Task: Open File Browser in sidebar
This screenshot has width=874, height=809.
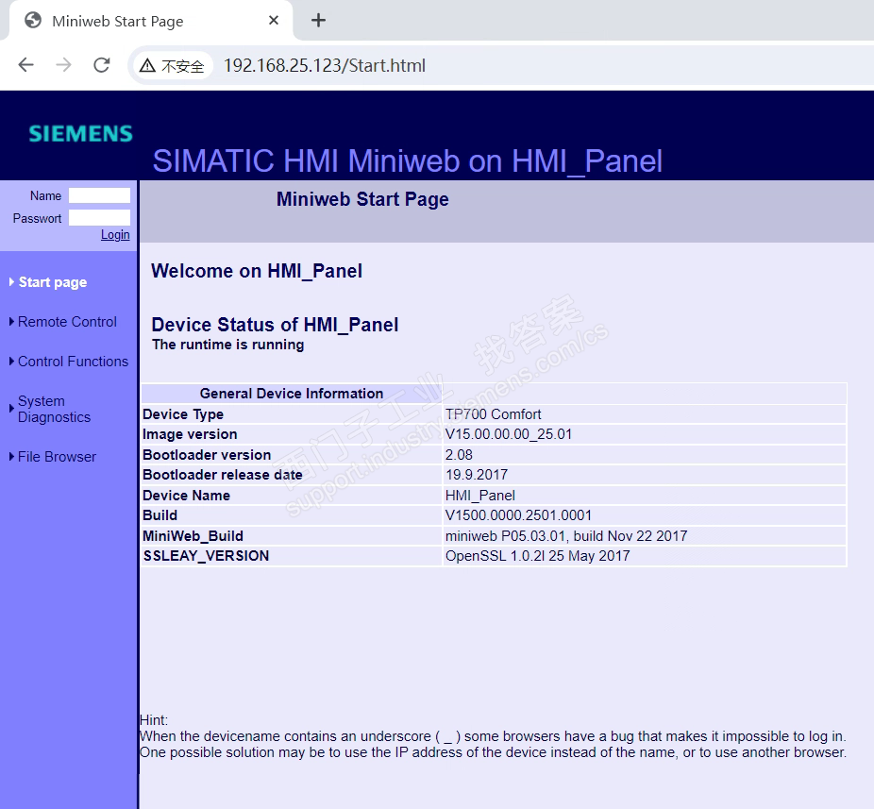Action: pyautogui.click(x=57, y=457)
